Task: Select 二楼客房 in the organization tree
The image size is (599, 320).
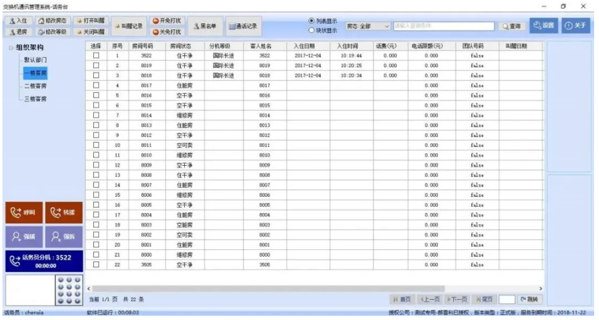Action: 35,86
